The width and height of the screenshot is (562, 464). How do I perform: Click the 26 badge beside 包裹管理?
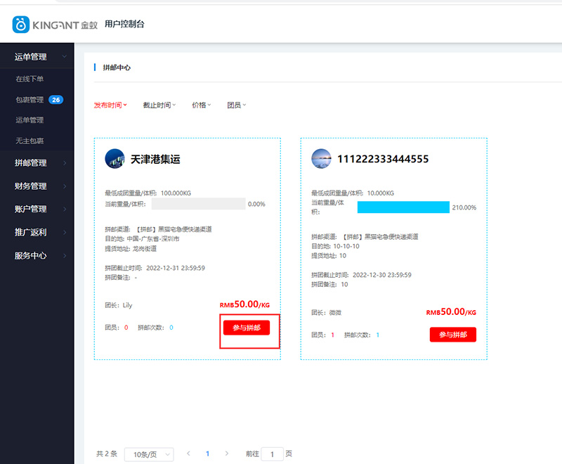pos(56,100)
